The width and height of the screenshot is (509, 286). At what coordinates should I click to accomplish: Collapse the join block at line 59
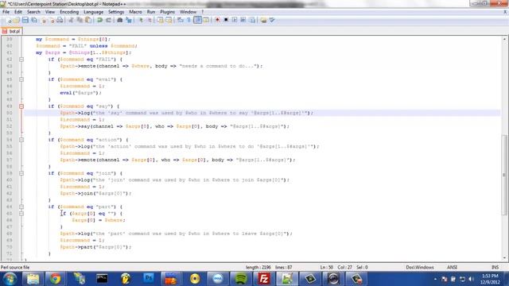coord(21,173)
